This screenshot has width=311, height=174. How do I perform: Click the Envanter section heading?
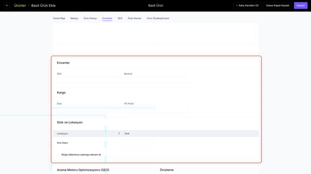click(x=63, y=62)
